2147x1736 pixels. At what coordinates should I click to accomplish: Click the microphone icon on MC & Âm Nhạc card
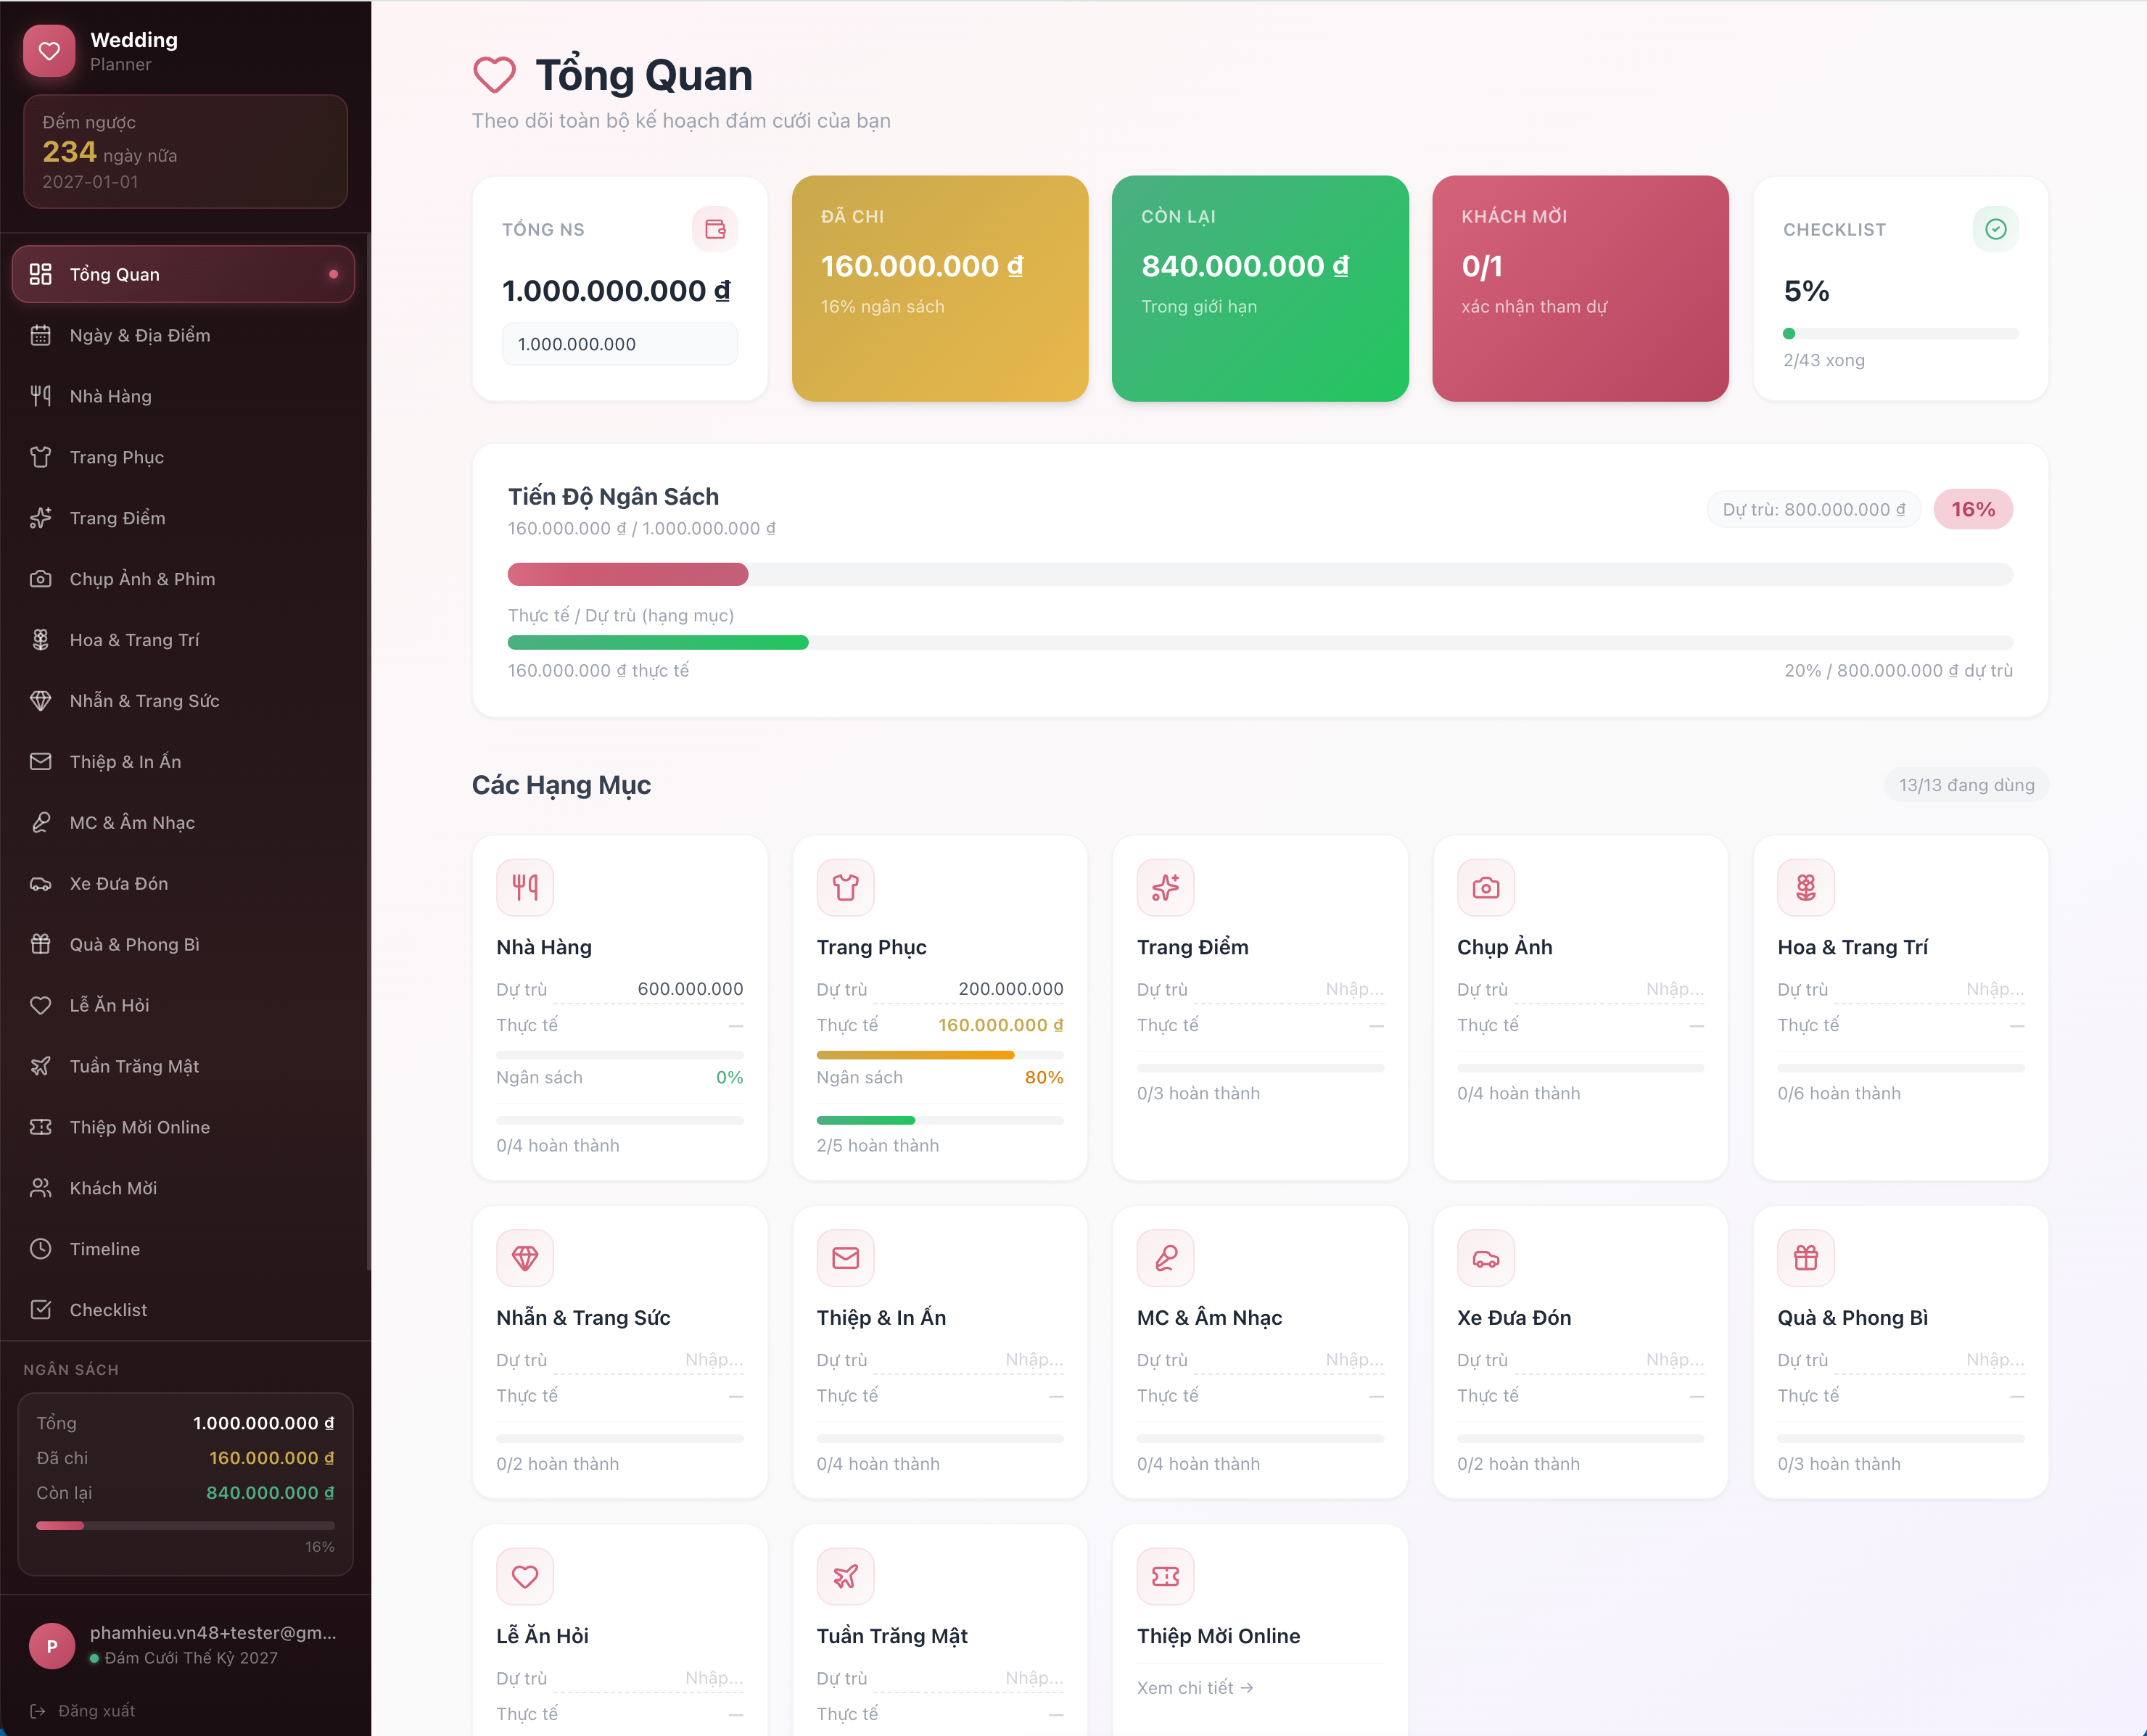pos(1165,1258)
